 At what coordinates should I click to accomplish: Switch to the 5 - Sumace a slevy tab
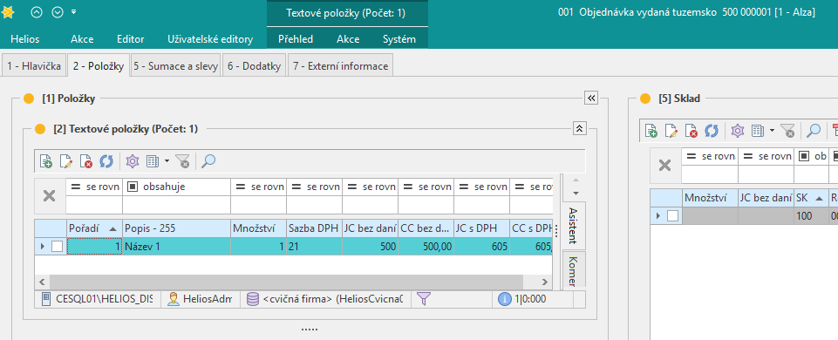(176, 67)
